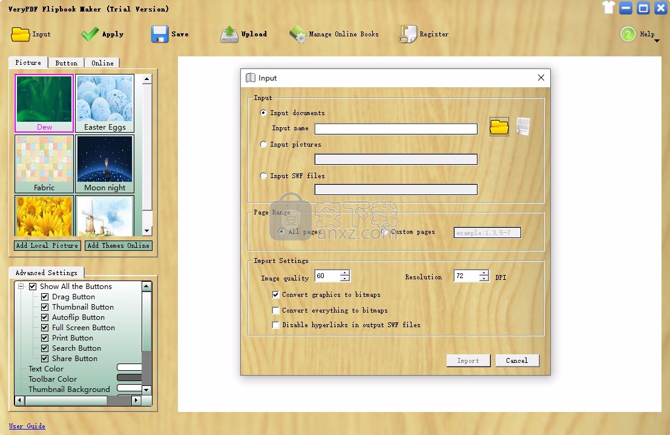Click the Image quality value field

tap(327, 276)
